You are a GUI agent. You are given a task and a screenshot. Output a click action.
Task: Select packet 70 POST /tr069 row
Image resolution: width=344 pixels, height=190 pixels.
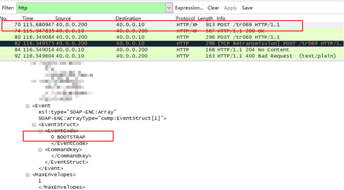pyautogui.click(x=172, y=25)
